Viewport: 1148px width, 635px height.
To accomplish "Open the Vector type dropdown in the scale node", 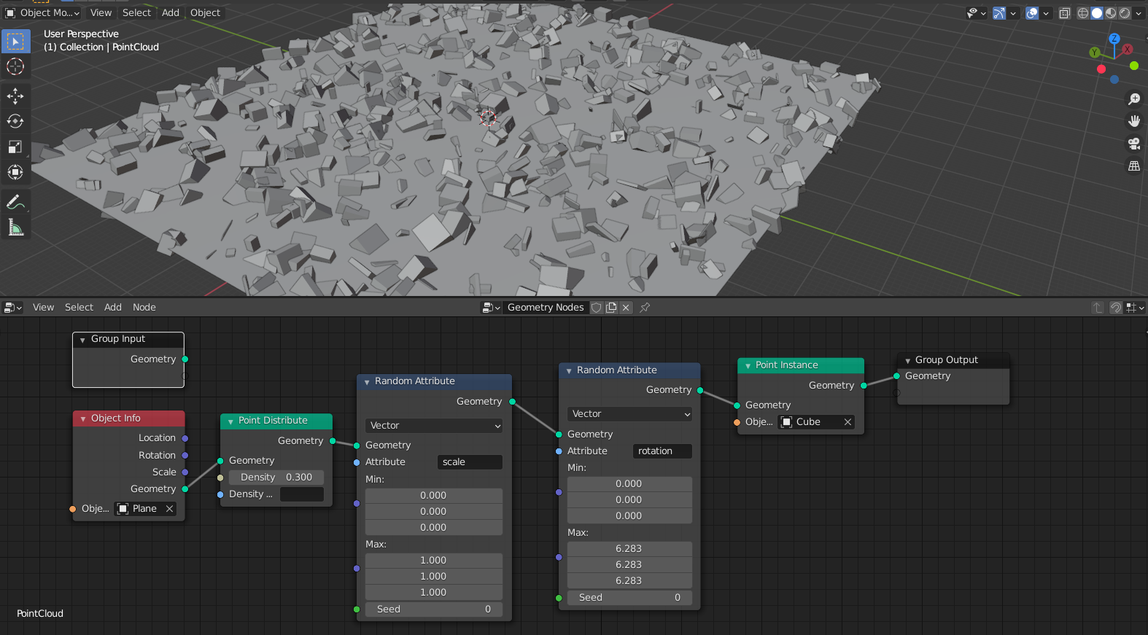I will pos(434,426).
